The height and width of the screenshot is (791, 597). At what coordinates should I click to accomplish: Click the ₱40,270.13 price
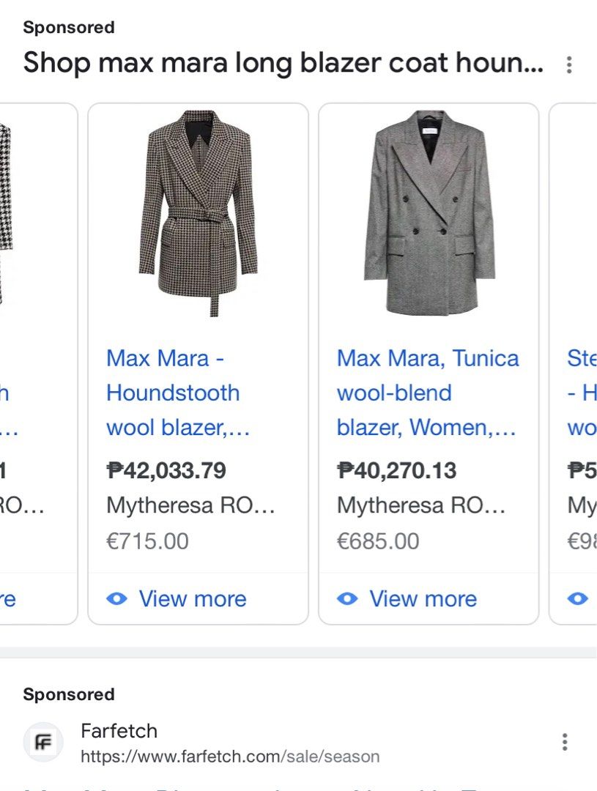point(396,471)
